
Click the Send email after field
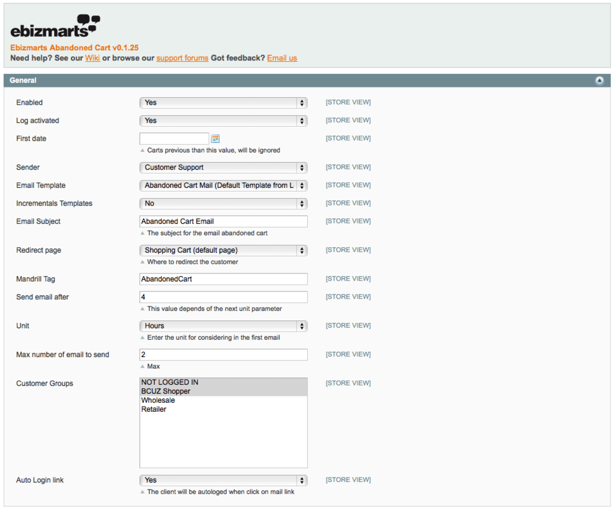point(223,297)
